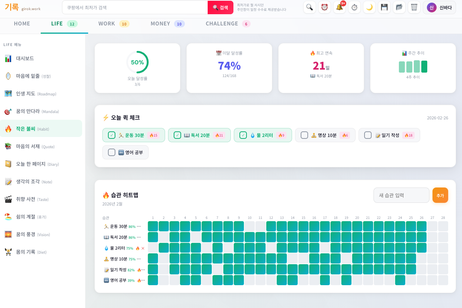Click the red 검색 search button

pos(220,7)
